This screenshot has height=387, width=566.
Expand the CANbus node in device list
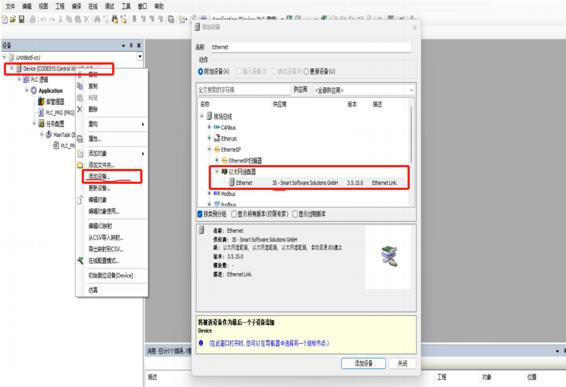[209, 128]
